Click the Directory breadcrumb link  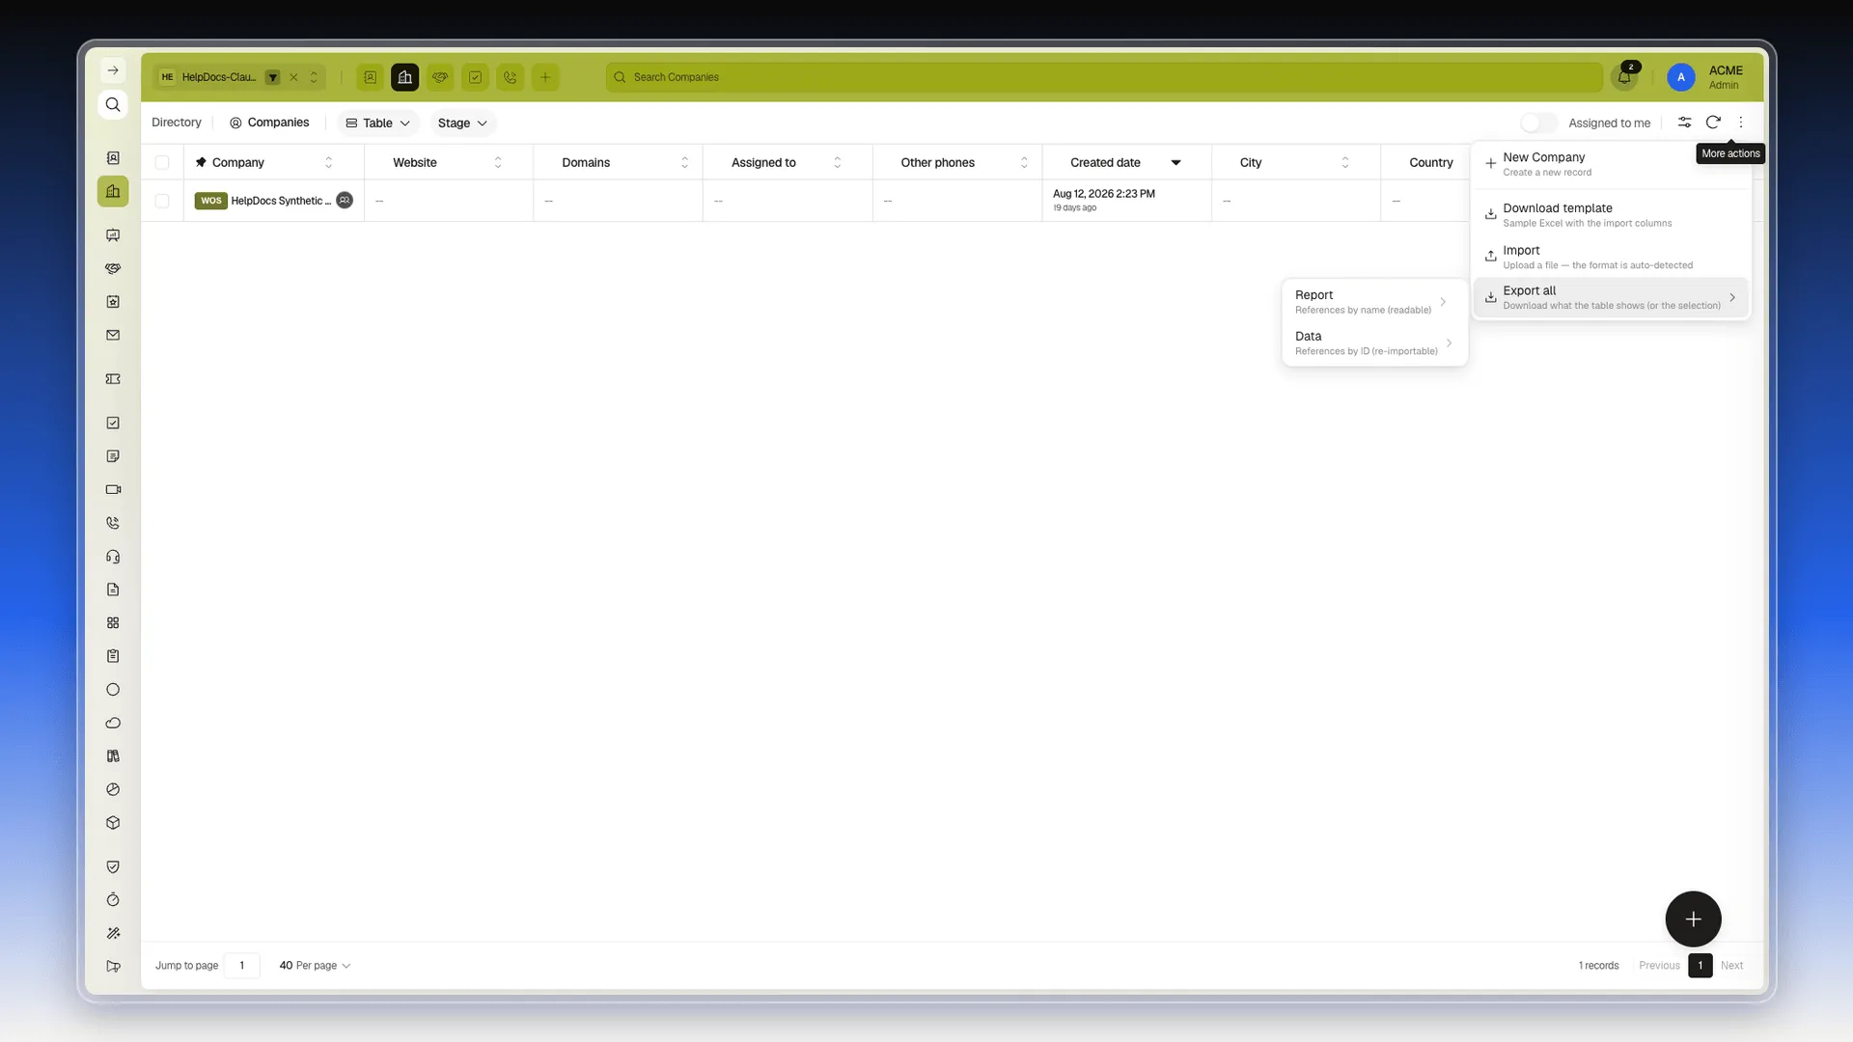point(177,123)
